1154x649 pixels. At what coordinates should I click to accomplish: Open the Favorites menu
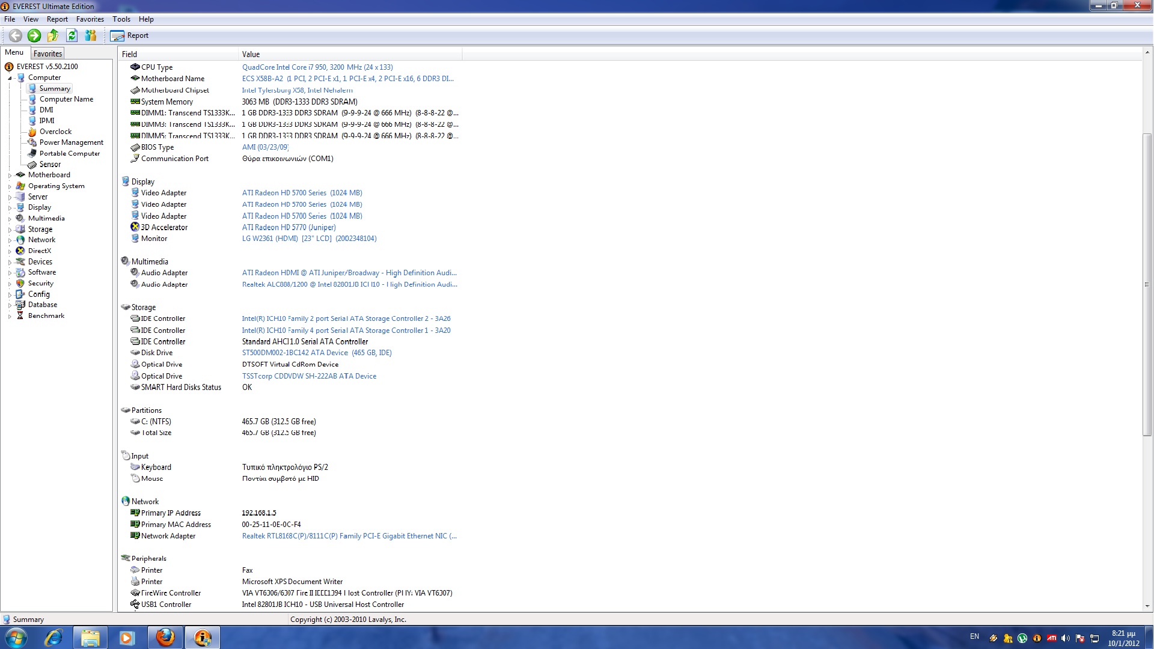[90, 19]
